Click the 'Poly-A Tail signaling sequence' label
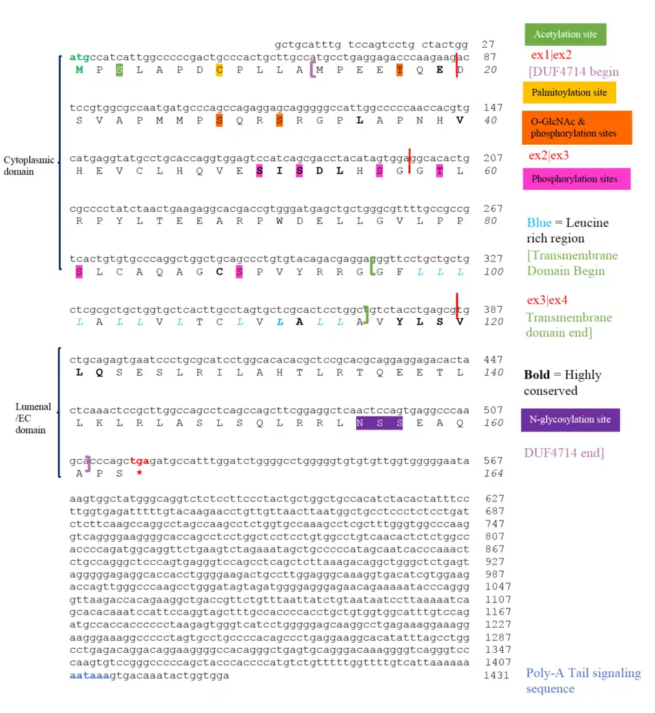The height and width of the screenshot is (713, 655). pyautogui.click(x=583, y=680)
